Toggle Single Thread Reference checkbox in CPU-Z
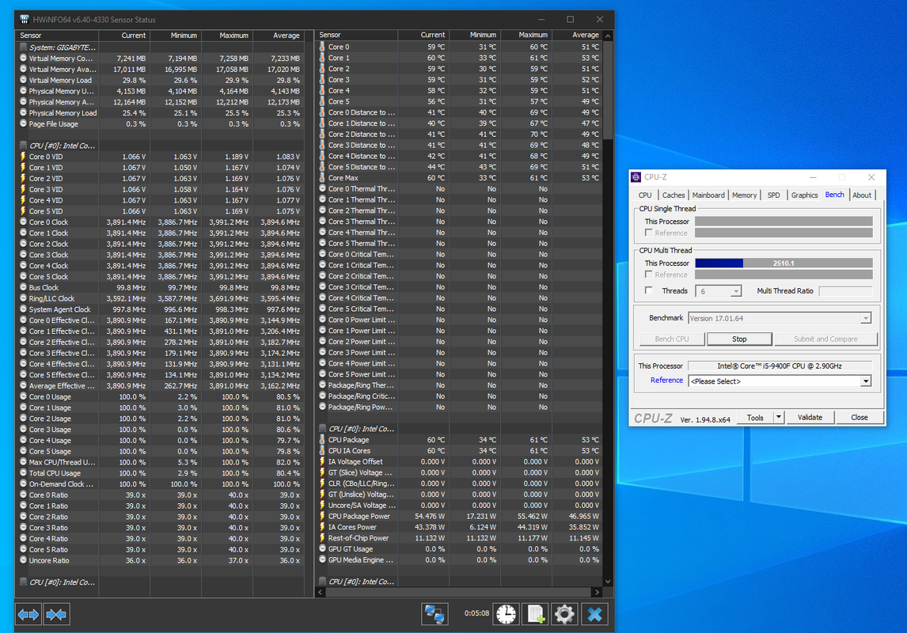907x633 pixels. click(648, 233)
